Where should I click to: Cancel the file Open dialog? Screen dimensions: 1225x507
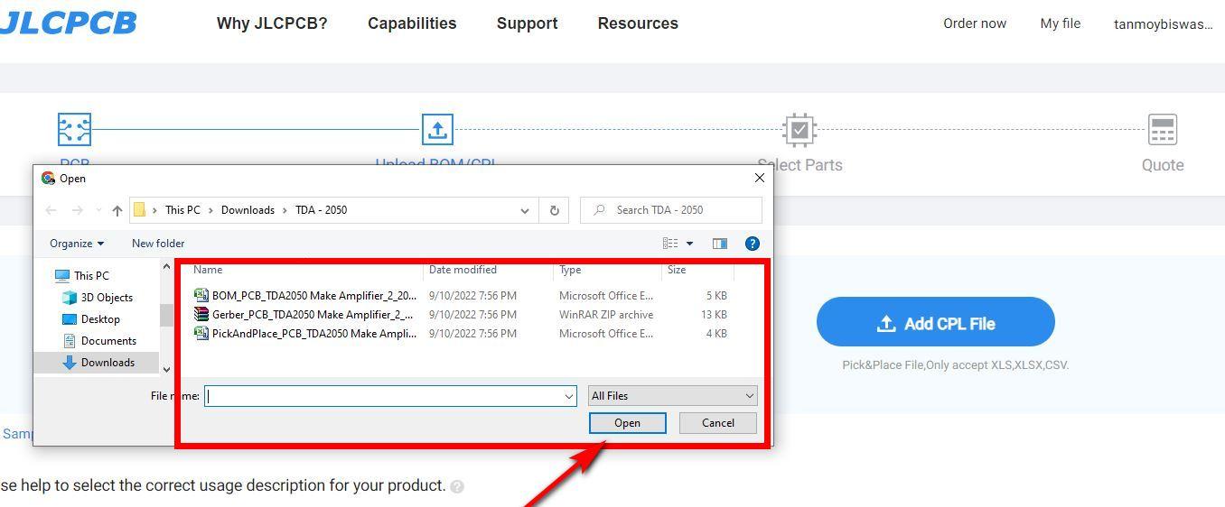point(718,423)
